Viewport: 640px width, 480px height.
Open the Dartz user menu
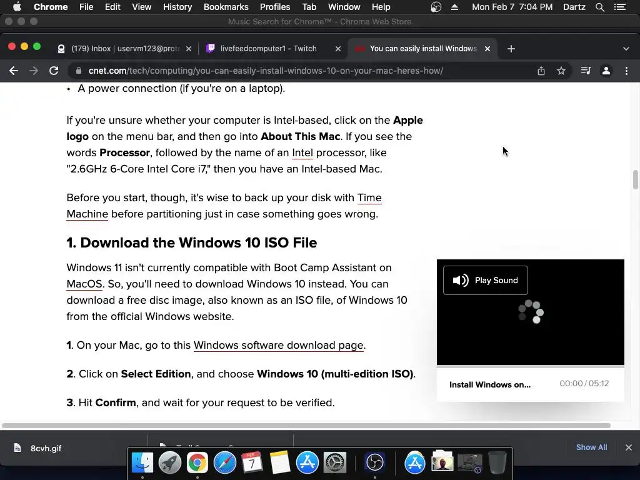pyautogui.click(x=574, y=7)
